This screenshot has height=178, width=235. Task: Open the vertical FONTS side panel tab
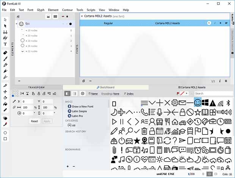(232, 19)
